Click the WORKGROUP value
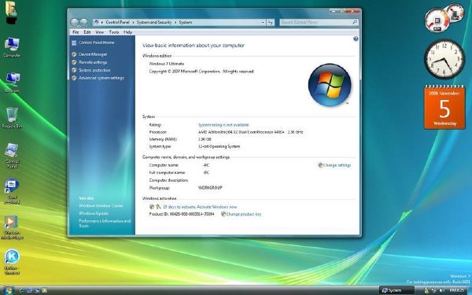This screenshot has width=472, height=295. pyautogui.click(x=210, y=187)
